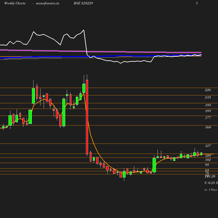Click the 226 price level label
This screenshot has height=218, width=218.
tap(208, 90)
